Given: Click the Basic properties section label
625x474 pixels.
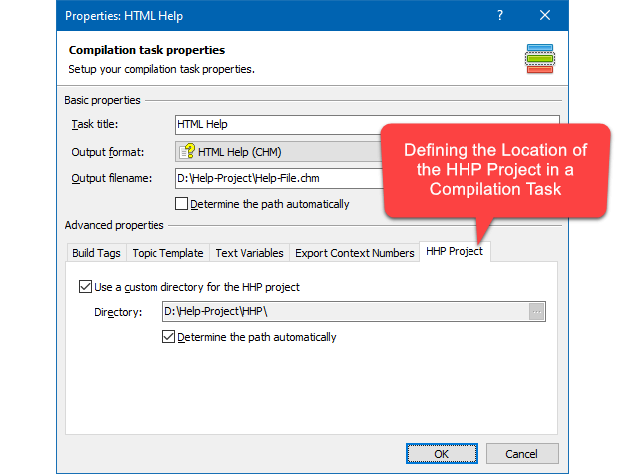Looking at the screenshot, I should click(x=102, y=100).
